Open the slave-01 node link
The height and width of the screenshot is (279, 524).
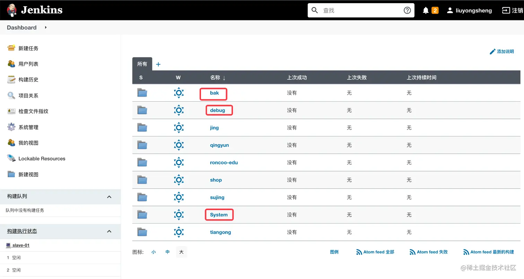click(21, 245)
